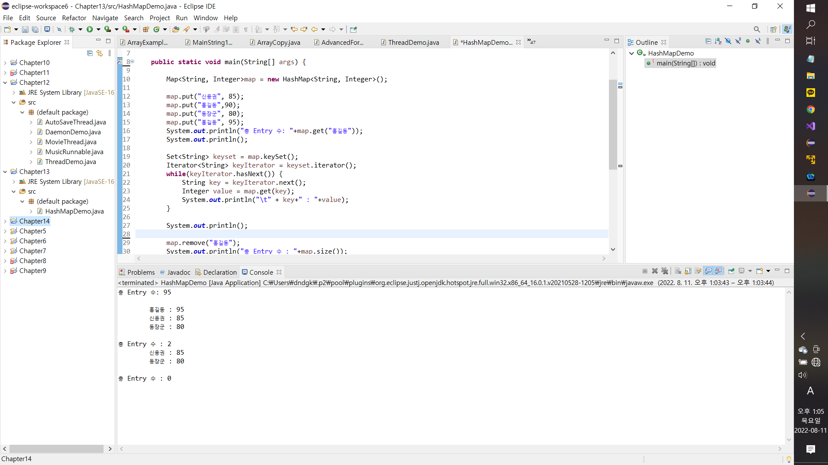Image resolution: width=828 pixels, height=465 pixels.
Task: Open Chrome from the Windows taskbar
Action: [x=811, y=109]
